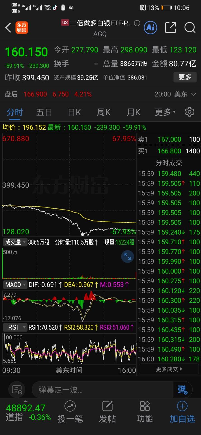Tap the Taobao status bar icon
The height and width of the screenshot is (435, 201).
(71, 8)
